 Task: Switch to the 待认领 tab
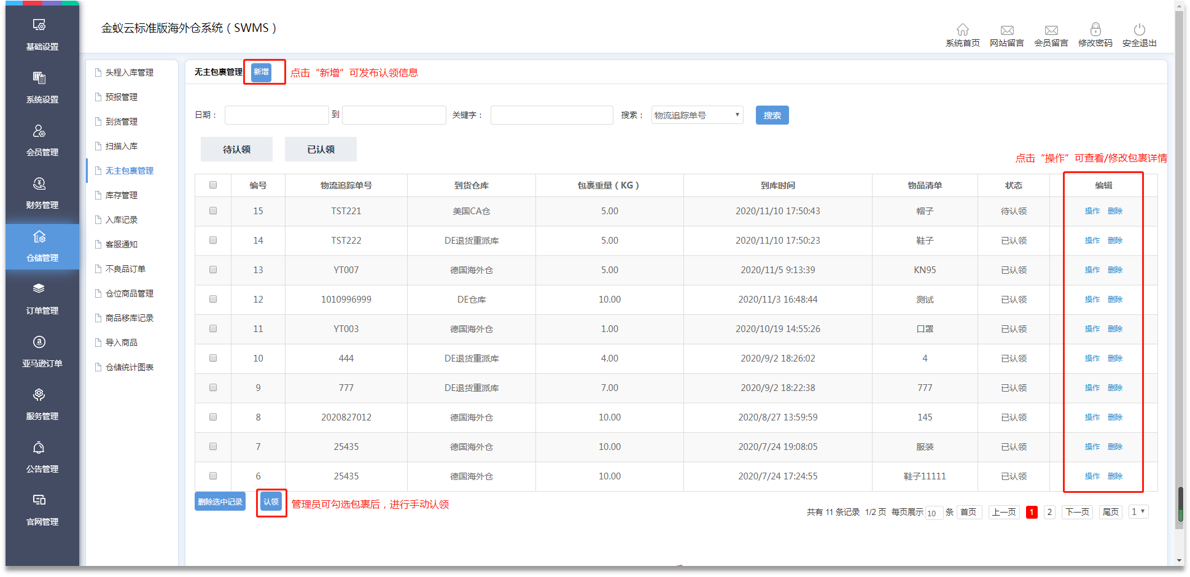pyautogui.click(x=236, y=149)
